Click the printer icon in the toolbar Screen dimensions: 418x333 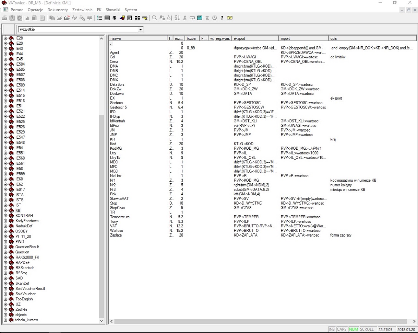pyautogui.click(x=4, y=18)
